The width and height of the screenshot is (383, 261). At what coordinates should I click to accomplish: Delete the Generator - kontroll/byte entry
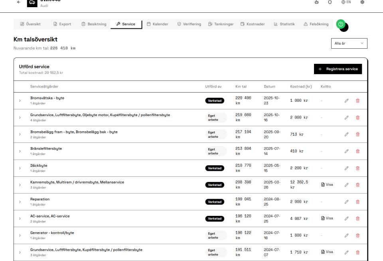pyautogui.click(x=357, y=235)
